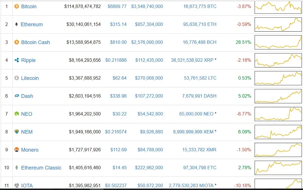This screenshot has width=303, height=190.
Task: Click NEO price $30.22
Action: (x=120, y=114)
